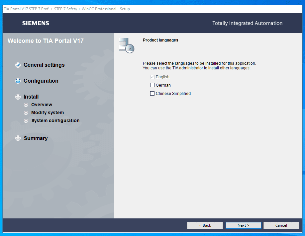Toggle the English language checkbox
The height and width of the screenshot is (236, 305).
click(x=152, y=77)
